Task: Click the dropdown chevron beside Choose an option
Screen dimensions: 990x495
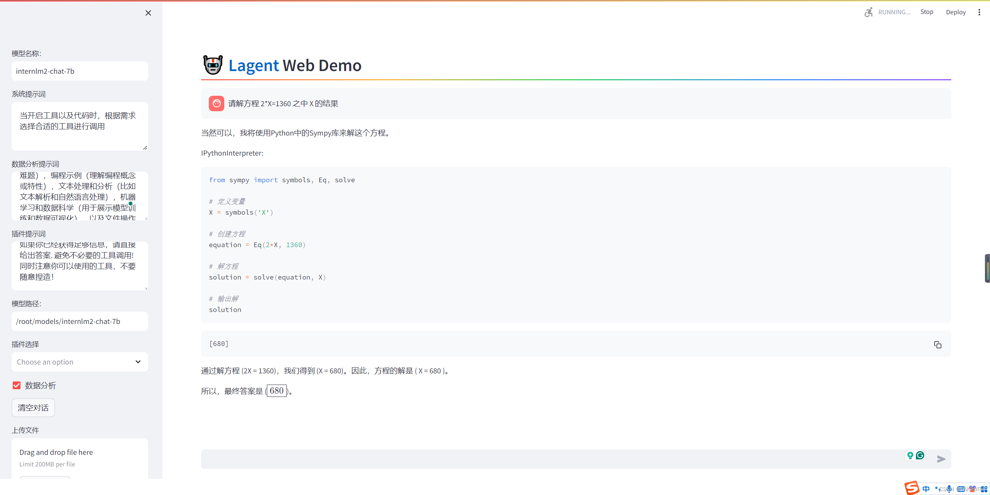Action: pyautogui.click(x=138, y=362)
